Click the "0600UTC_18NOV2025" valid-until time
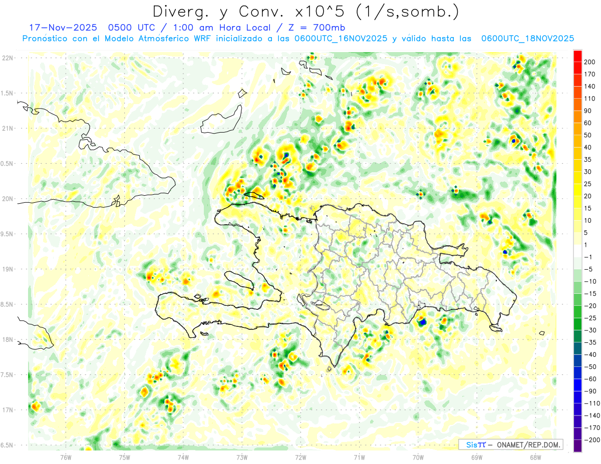 pos(527,39)
